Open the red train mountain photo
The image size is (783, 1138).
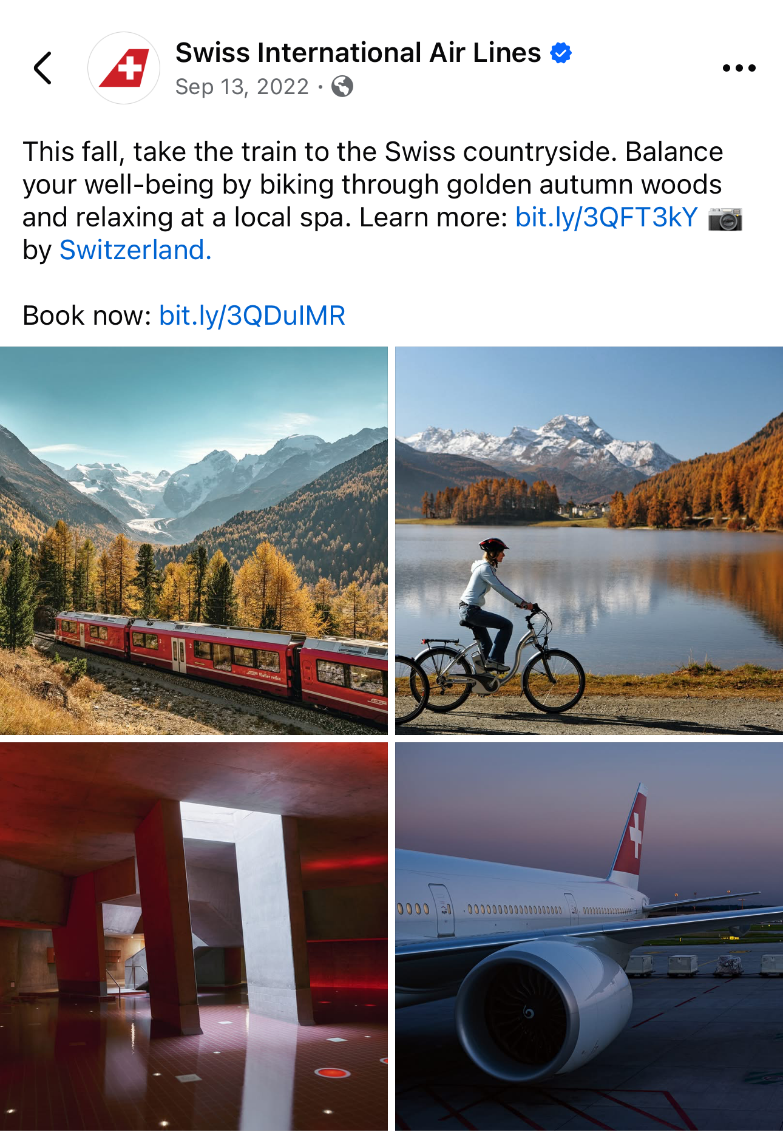194,541
